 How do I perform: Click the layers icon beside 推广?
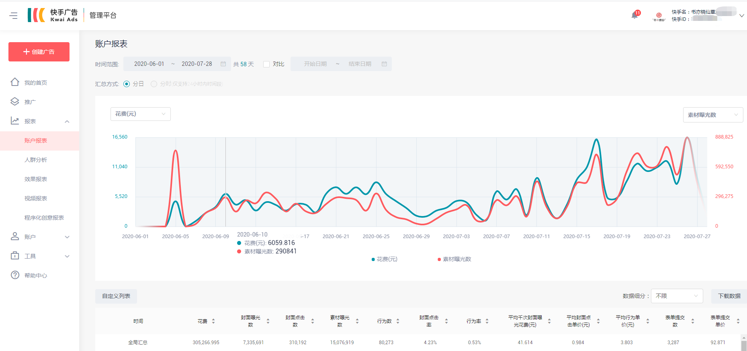coord(15,102)
